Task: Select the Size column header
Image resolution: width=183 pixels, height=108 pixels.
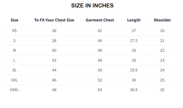Action: click(x=14, y=20)
